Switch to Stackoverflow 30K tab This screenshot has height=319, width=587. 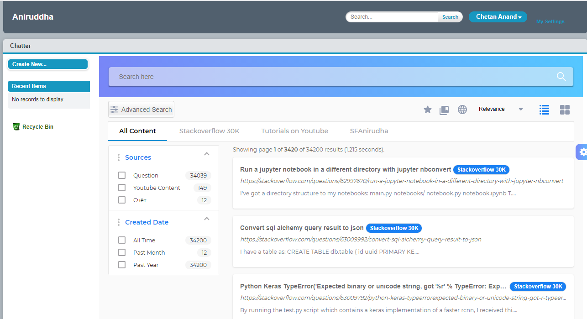click(209, 131)
